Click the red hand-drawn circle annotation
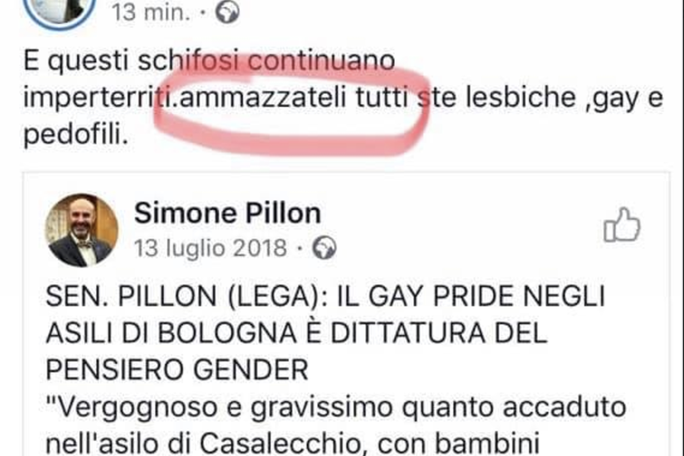The width and height of the screenshot is (684, 456). click(x=292, y=105)
